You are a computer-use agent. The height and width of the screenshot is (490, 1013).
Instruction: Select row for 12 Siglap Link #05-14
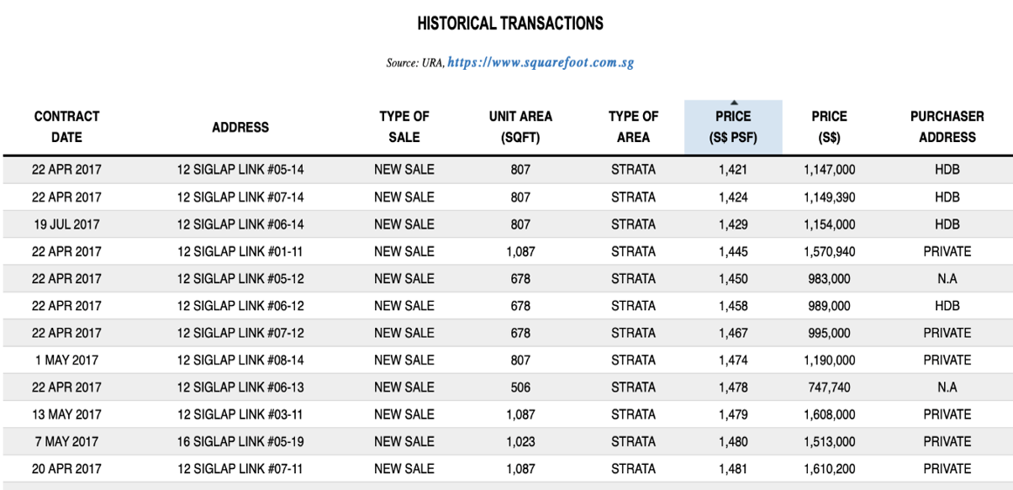coord(240,170)
